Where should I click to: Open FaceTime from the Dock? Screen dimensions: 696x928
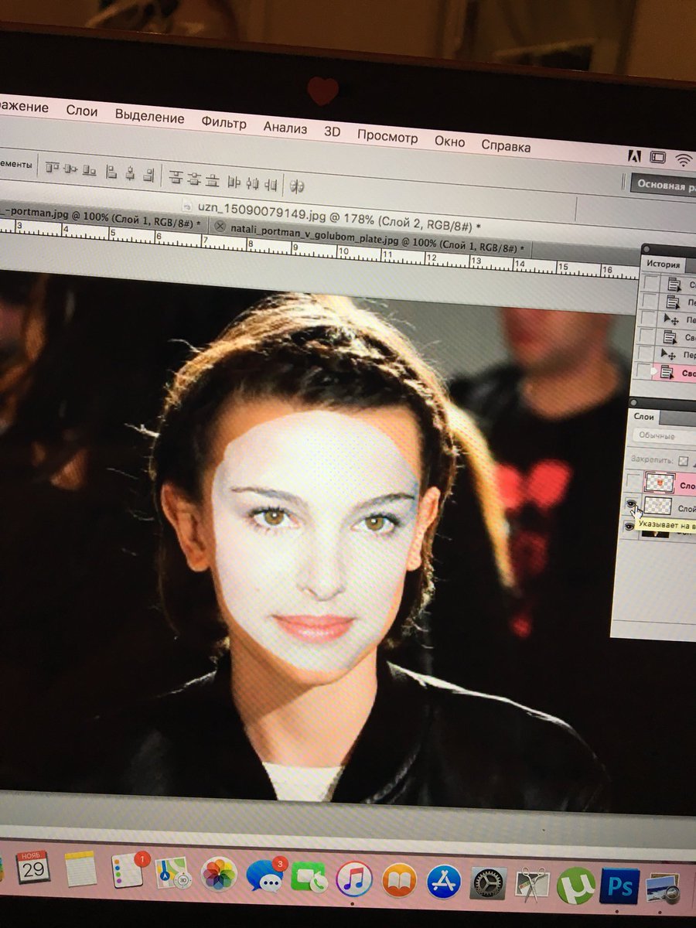pos(309,877)
